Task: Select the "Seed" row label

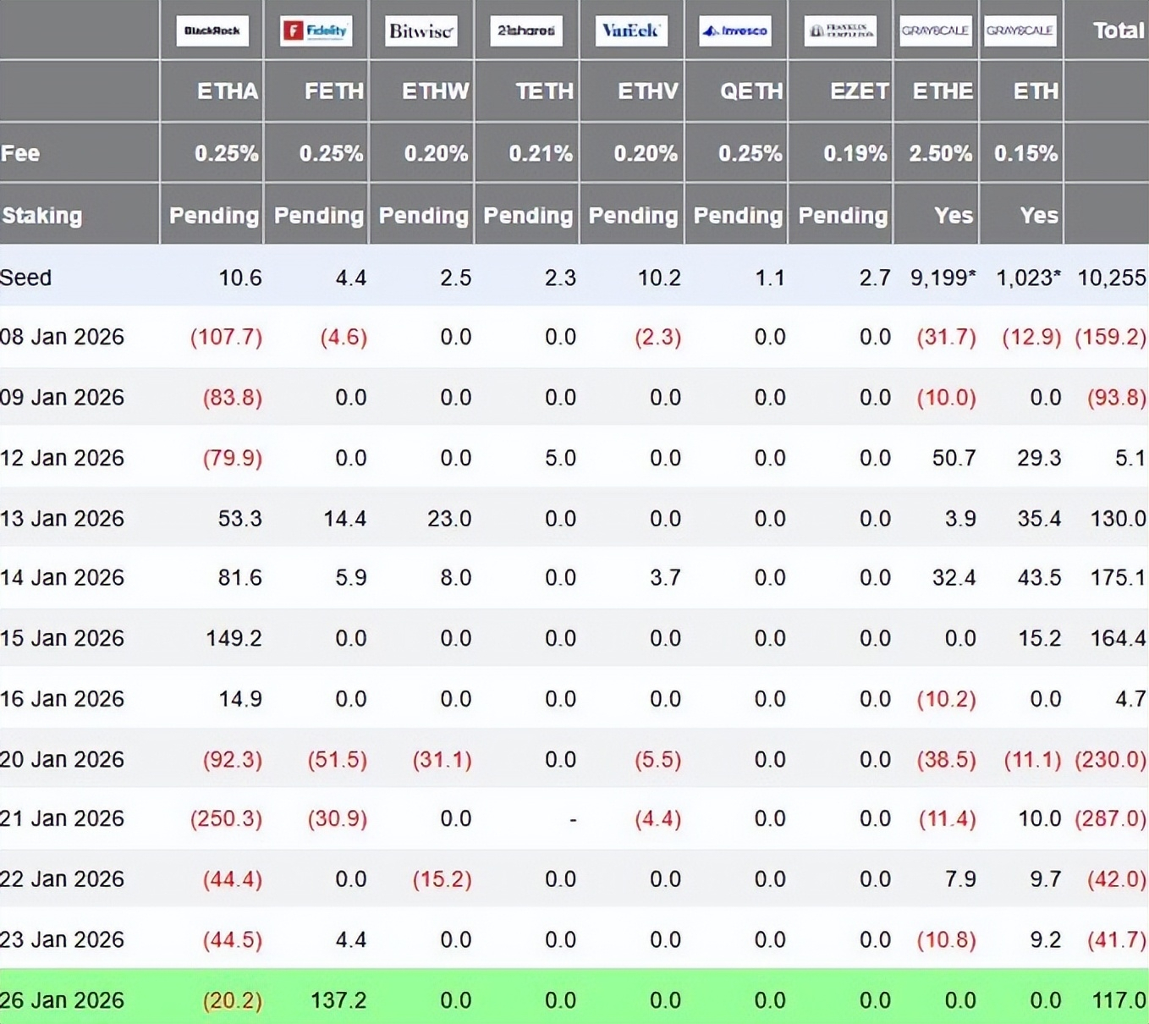Action: click(x=26, y=278)
